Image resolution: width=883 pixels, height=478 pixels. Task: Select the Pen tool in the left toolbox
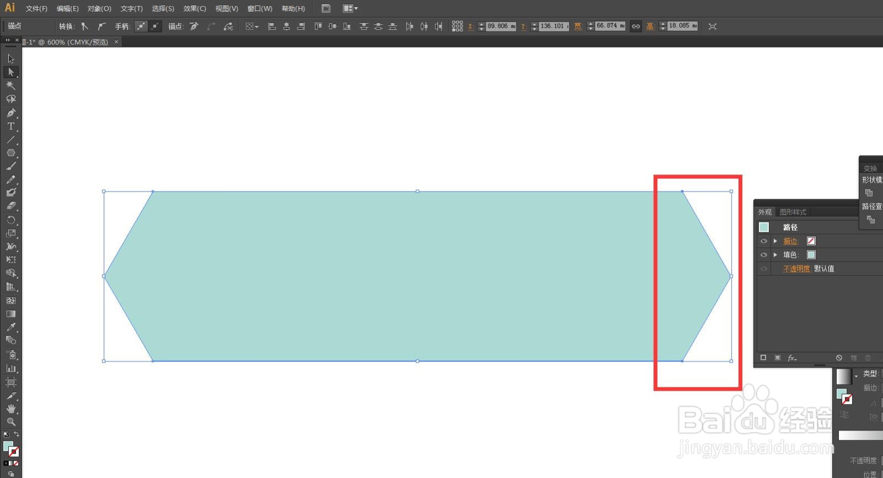click(10, 113)
